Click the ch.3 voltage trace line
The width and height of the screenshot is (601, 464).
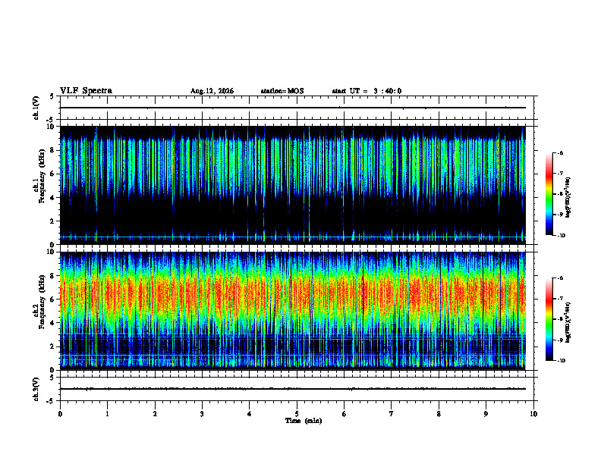[x=293, y=389]
